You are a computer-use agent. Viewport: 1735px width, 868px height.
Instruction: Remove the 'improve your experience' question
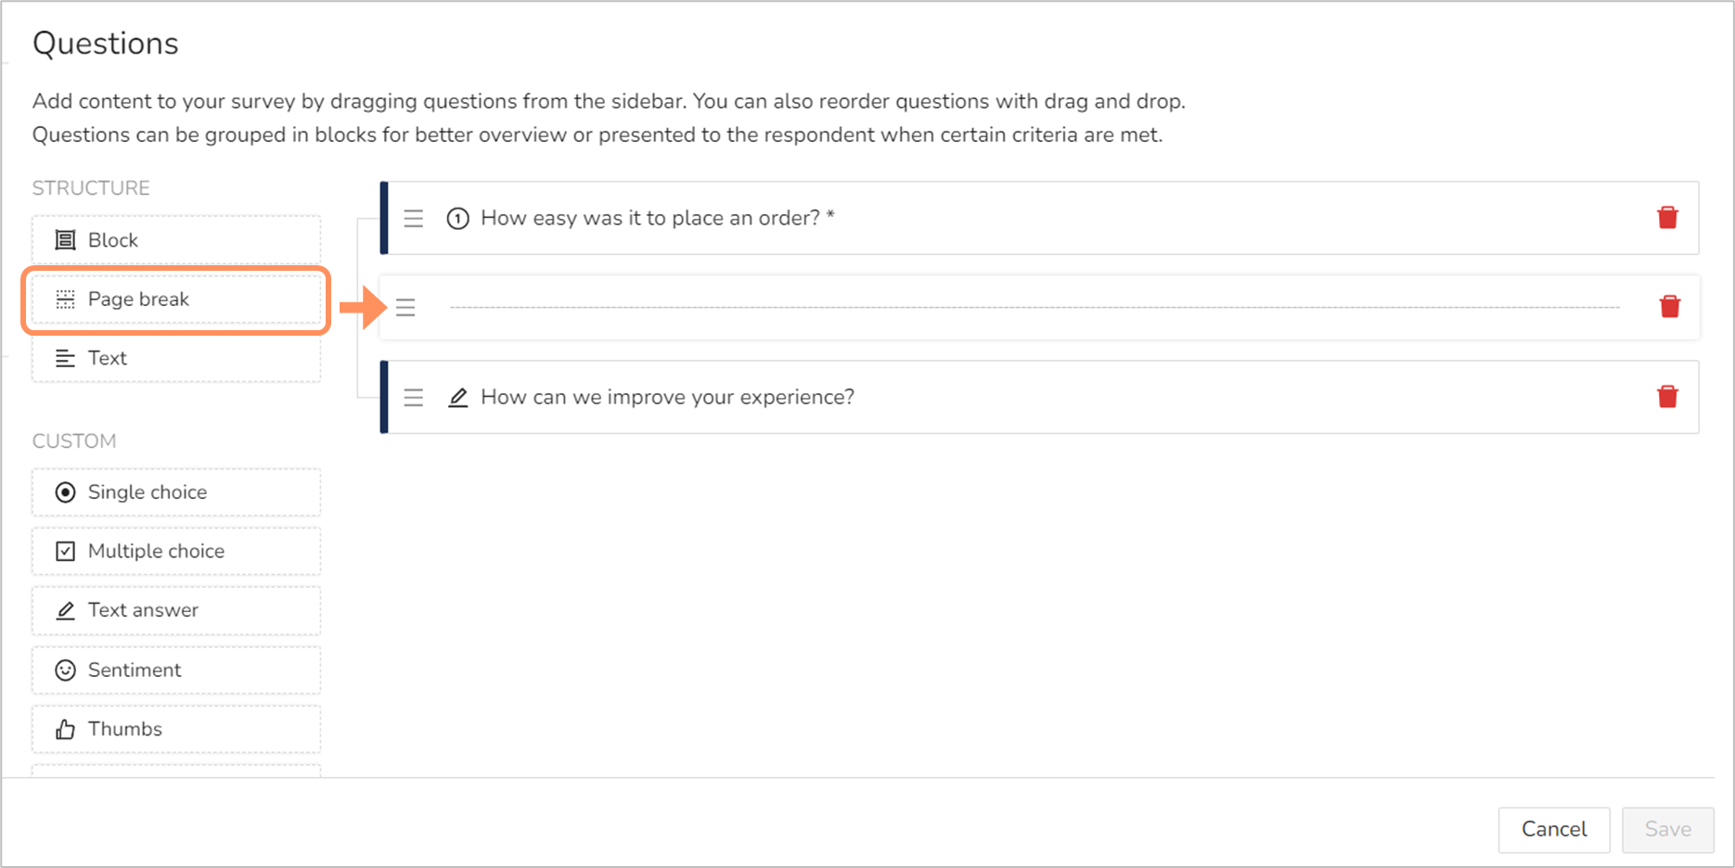pos(1667,397)
